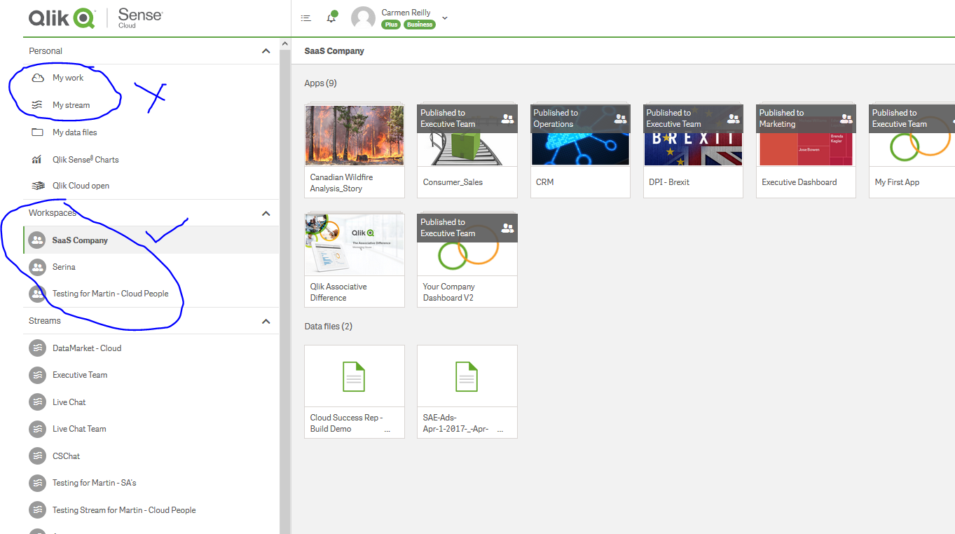955x534 pixels.
Task: Open the Consumer_Sales app
Action: (x=467, y=151)
